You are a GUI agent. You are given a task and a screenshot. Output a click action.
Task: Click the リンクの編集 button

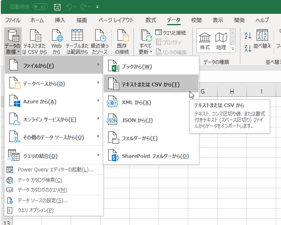point(171,52)
